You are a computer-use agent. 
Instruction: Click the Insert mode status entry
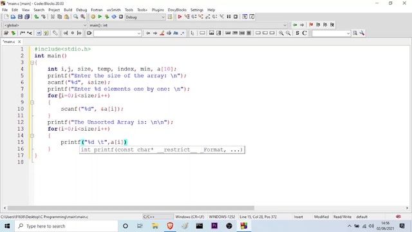click(x=299, y=217)
